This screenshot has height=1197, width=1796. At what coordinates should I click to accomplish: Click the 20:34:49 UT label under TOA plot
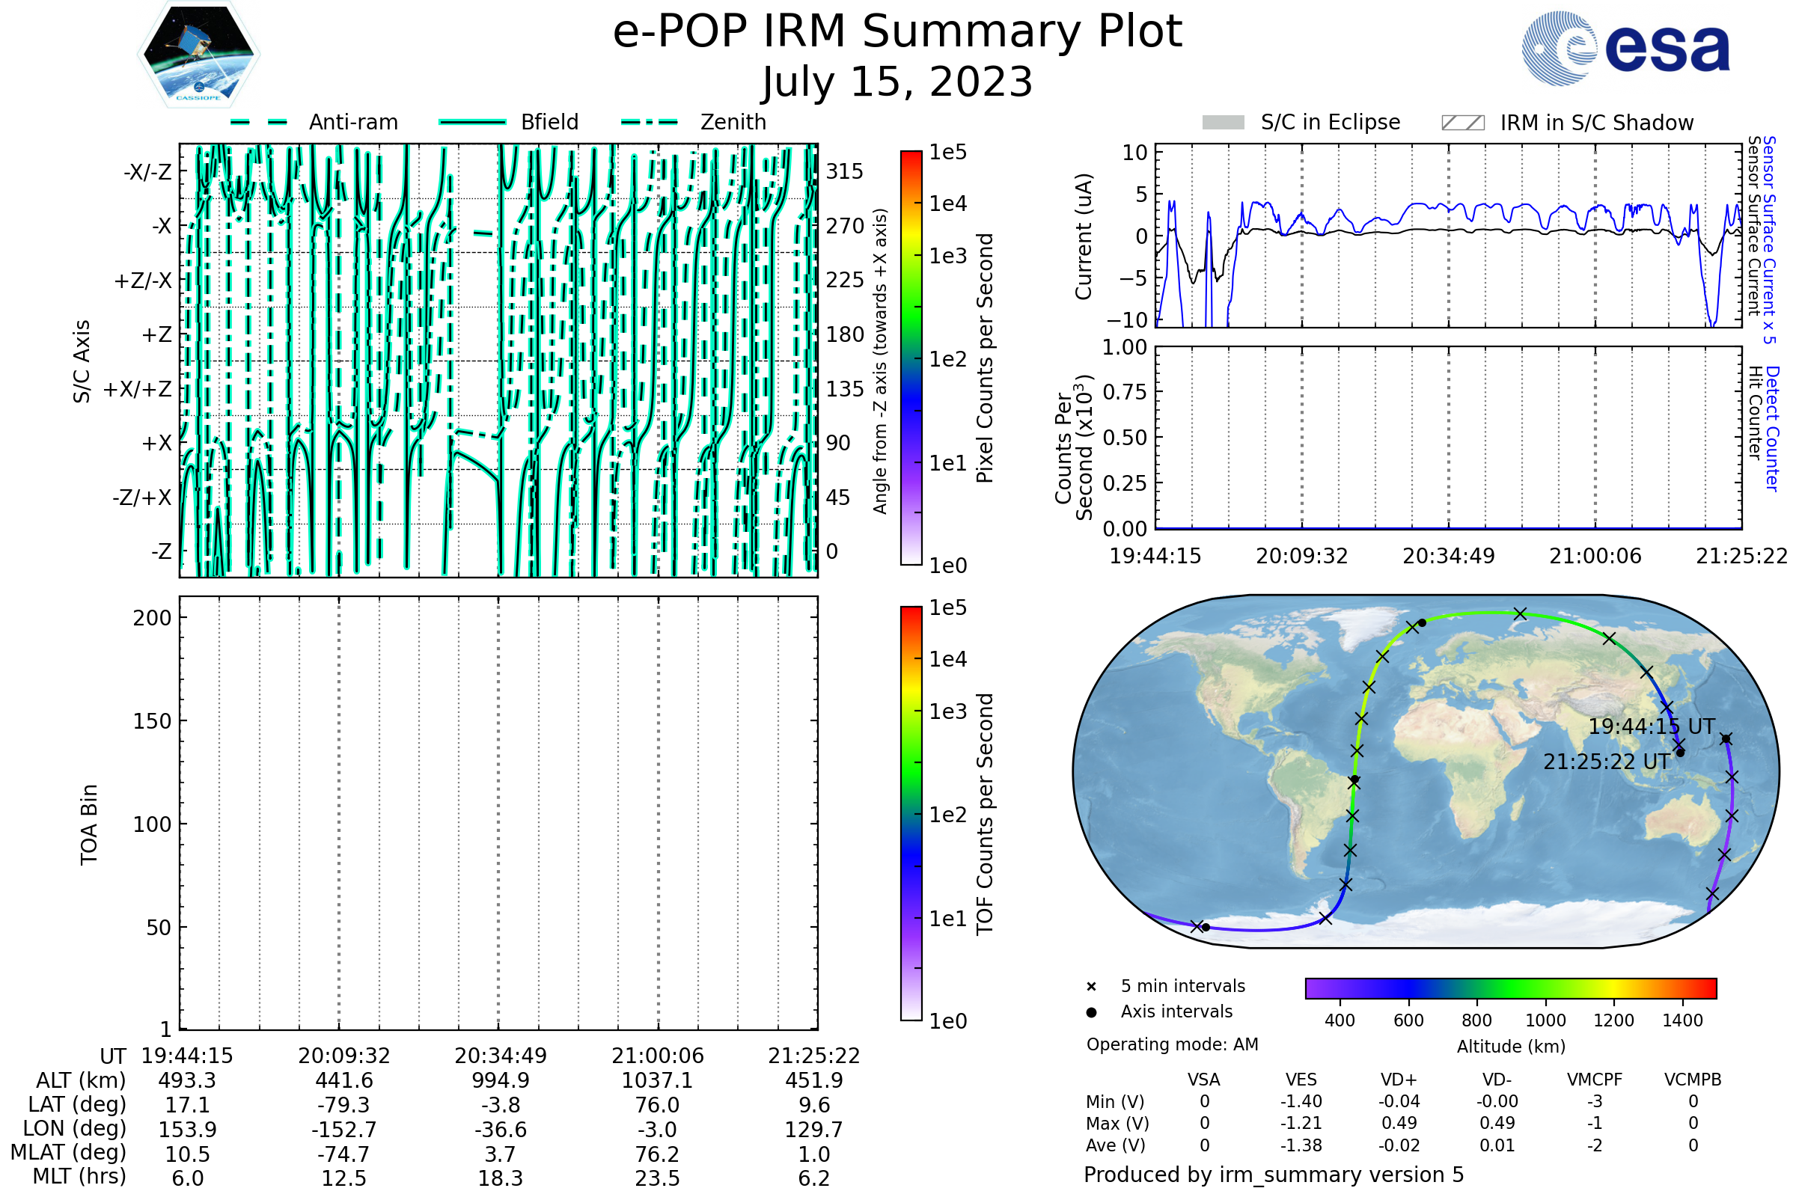pyautogui.click(x=500, y=1056)
